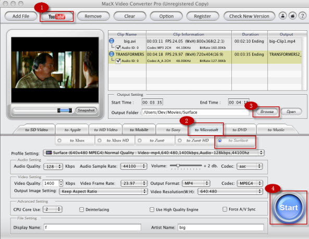Image resolution: width=309 pixels, height=239 pixels.
Task: Open the Profile Setting dropdown
Action: tap(154, 153)
